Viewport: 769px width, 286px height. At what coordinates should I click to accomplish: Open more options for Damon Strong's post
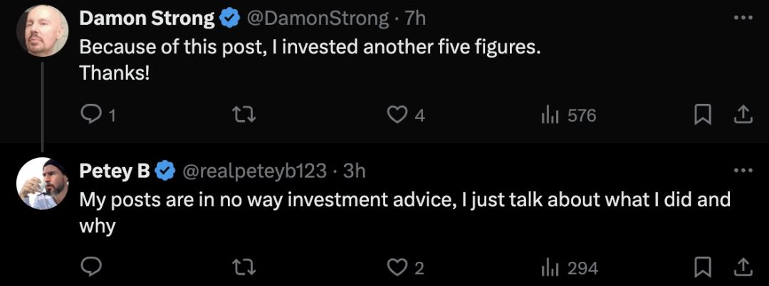[742, 18]
